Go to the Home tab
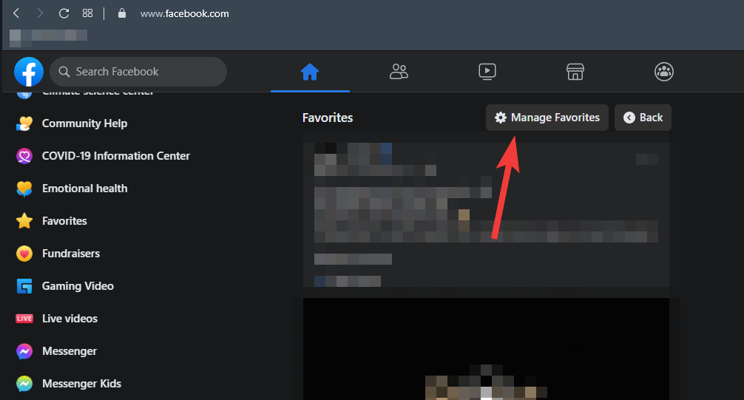This screenshot has width=744, height=400. tap(310, 72)
